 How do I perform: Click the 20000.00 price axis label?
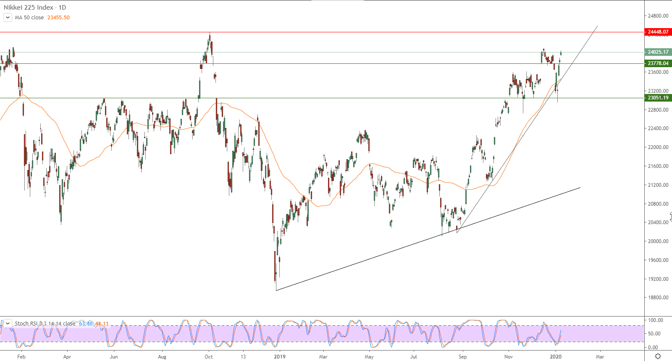click(x=658, y=241)
